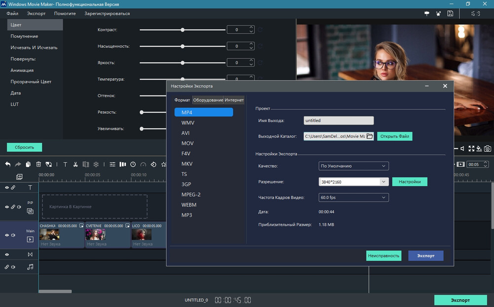Toggle the text track eye visibility

[x=7, y=188]
